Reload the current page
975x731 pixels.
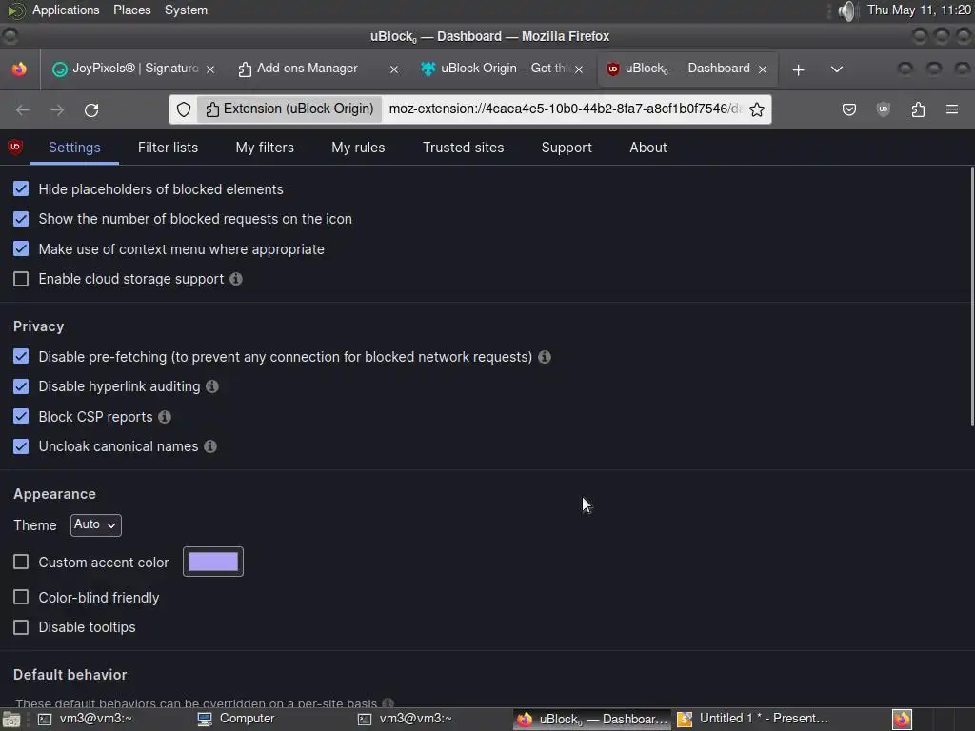pos(91,110)
